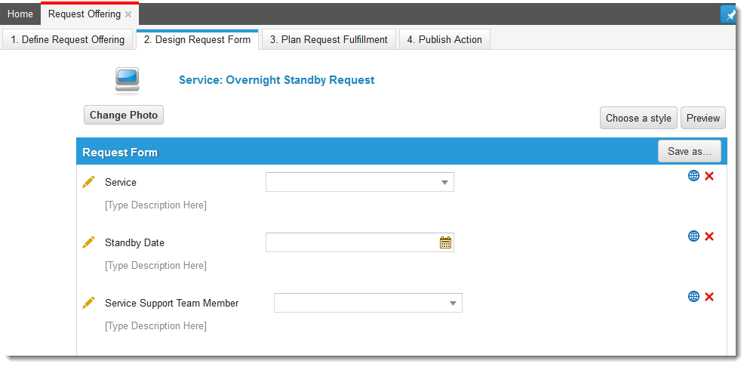Delete the Service Support Team Member field
Viewport: 747px width, 367px height.
click(x=709, y=297)
